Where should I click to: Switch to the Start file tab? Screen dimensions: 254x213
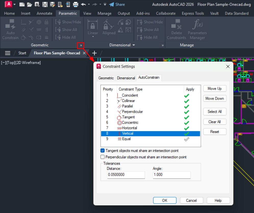point(22,53)
